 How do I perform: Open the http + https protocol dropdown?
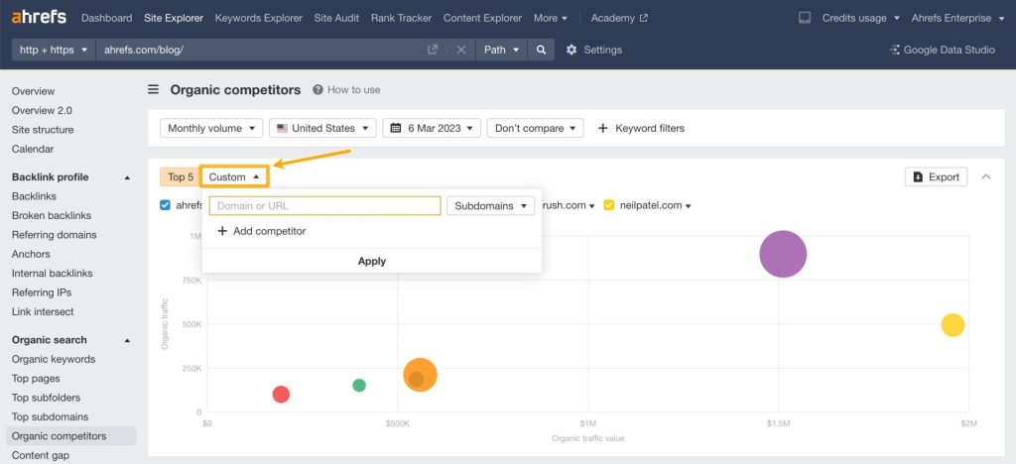coord(54,50)
